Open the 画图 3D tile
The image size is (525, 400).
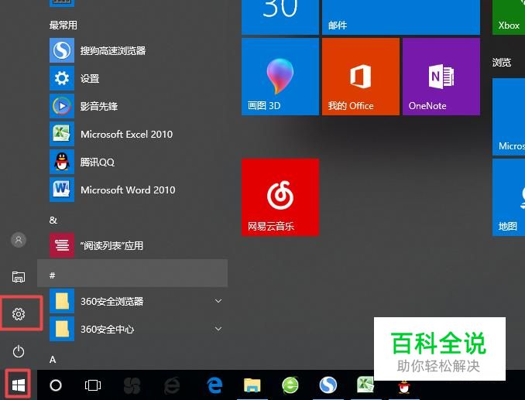click(x=280, y=77)
